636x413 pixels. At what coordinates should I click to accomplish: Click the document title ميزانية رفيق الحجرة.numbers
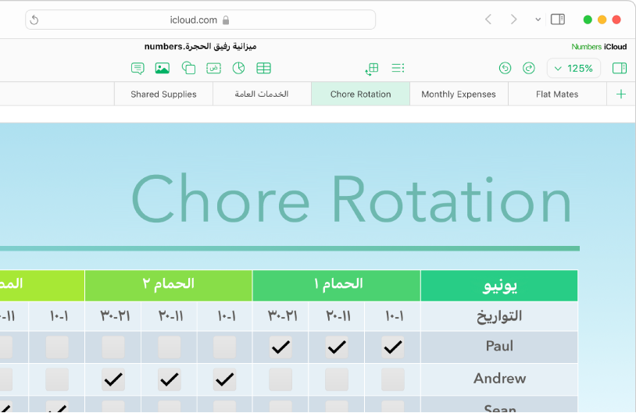coord(200,47)
